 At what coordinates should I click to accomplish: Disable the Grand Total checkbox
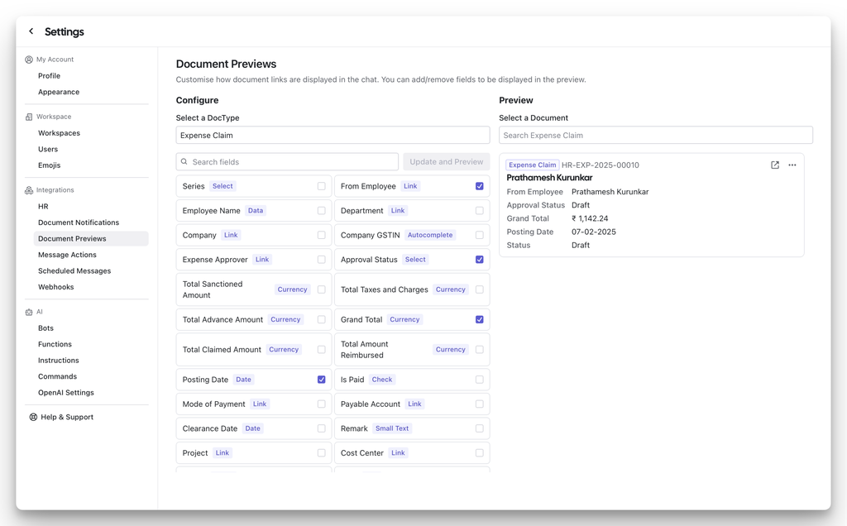click(479, 319)
